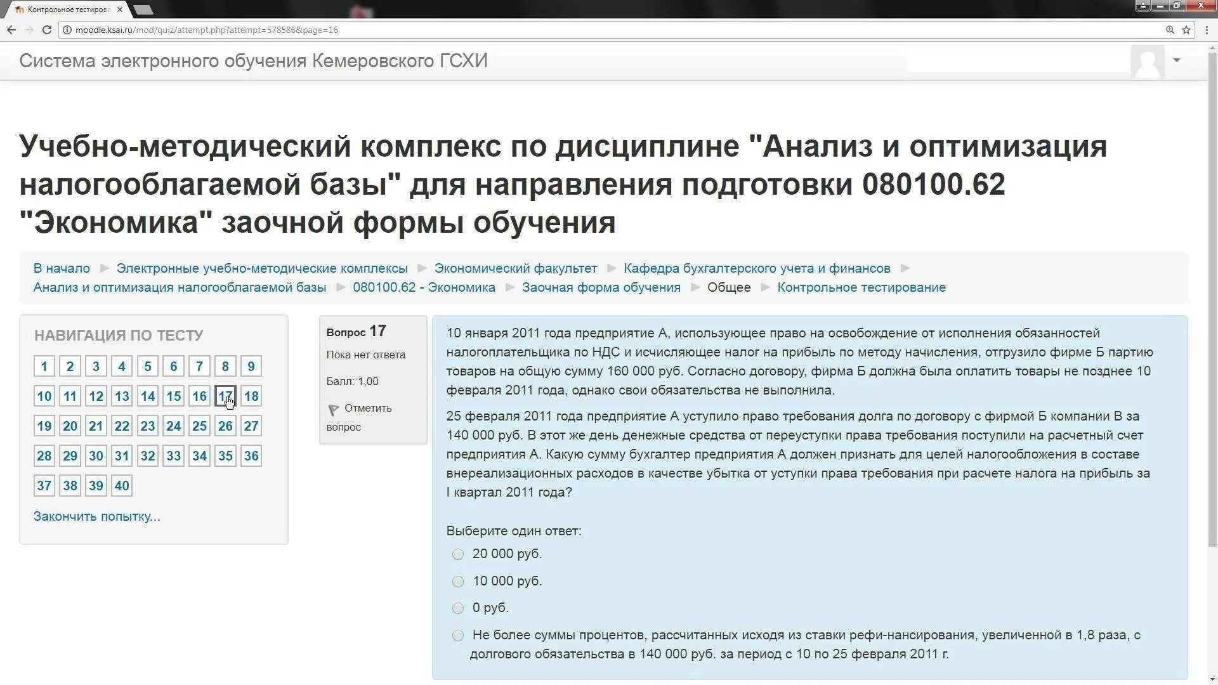The width and height of the screenshot is (1218, 685).
Task: Reload the page with refresh icon
Action: coord(47,30)
